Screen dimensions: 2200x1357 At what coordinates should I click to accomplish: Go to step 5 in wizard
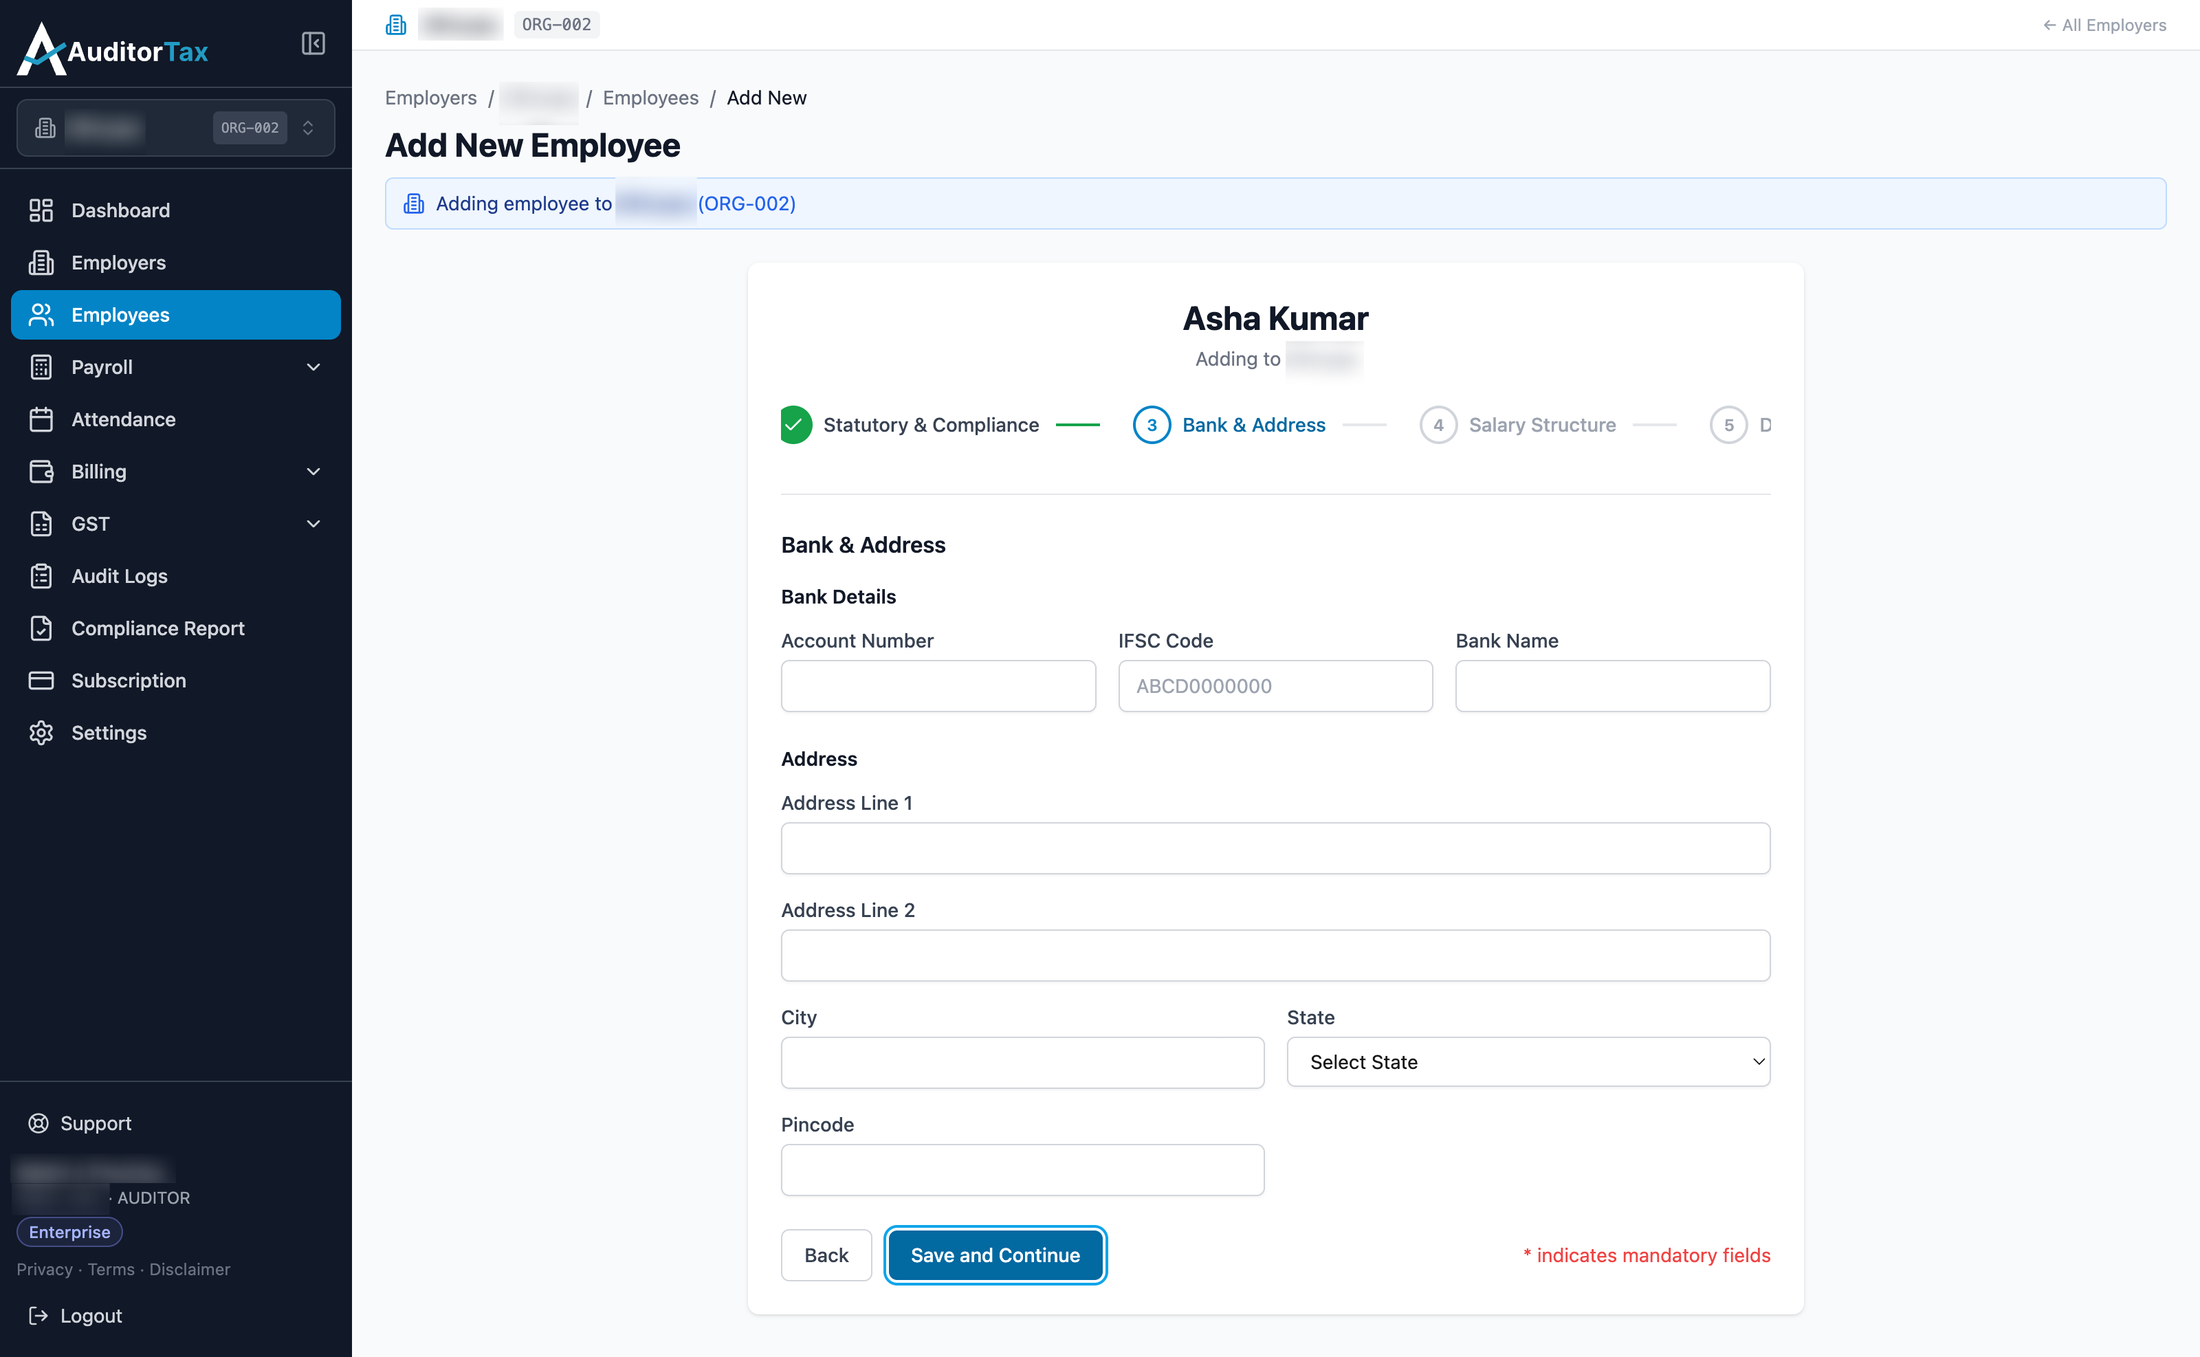point(1728,425)
